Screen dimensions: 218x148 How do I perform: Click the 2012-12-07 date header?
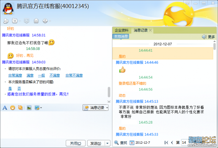[x=163, y=44]
